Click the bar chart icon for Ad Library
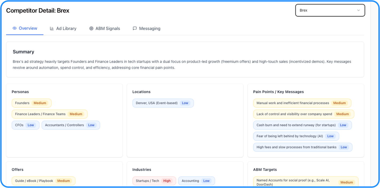Viewport: 380px width, 188px height. (52, 29)
